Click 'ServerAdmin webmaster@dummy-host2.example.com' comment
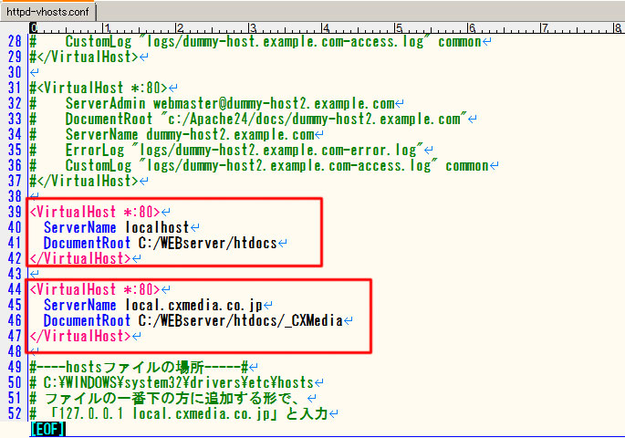This screenshot has width=625, height=438. pos(230,103)
